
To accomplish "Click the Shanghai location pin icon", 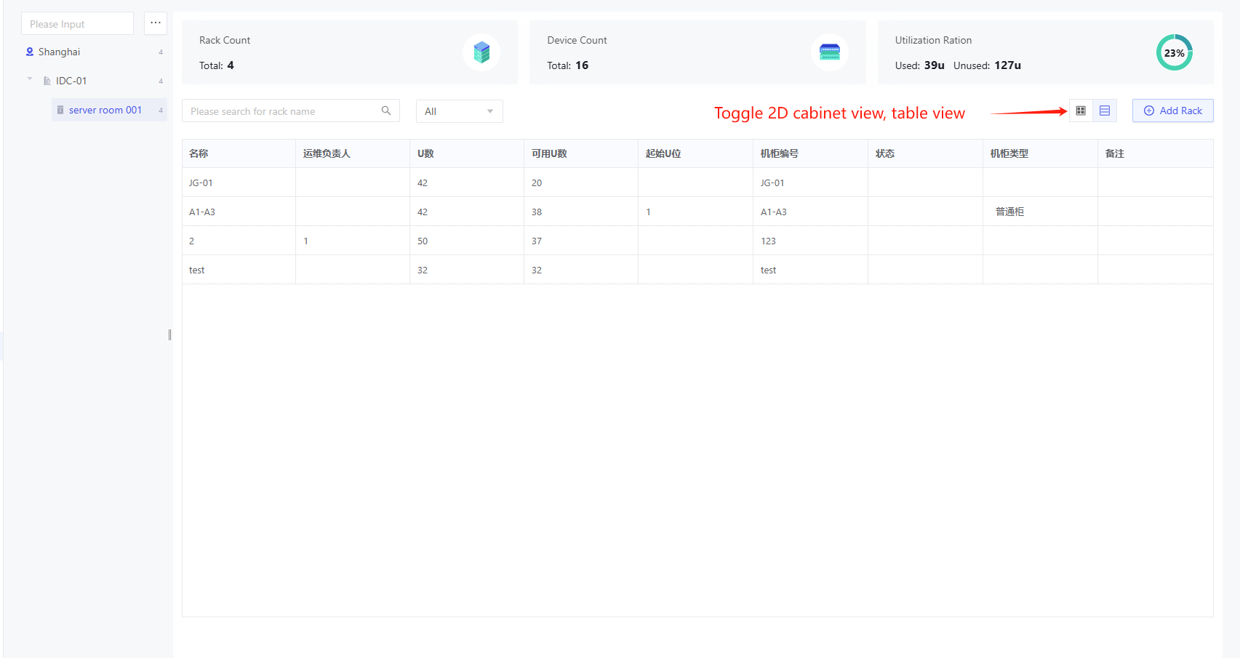I will (x=30, y=52).
